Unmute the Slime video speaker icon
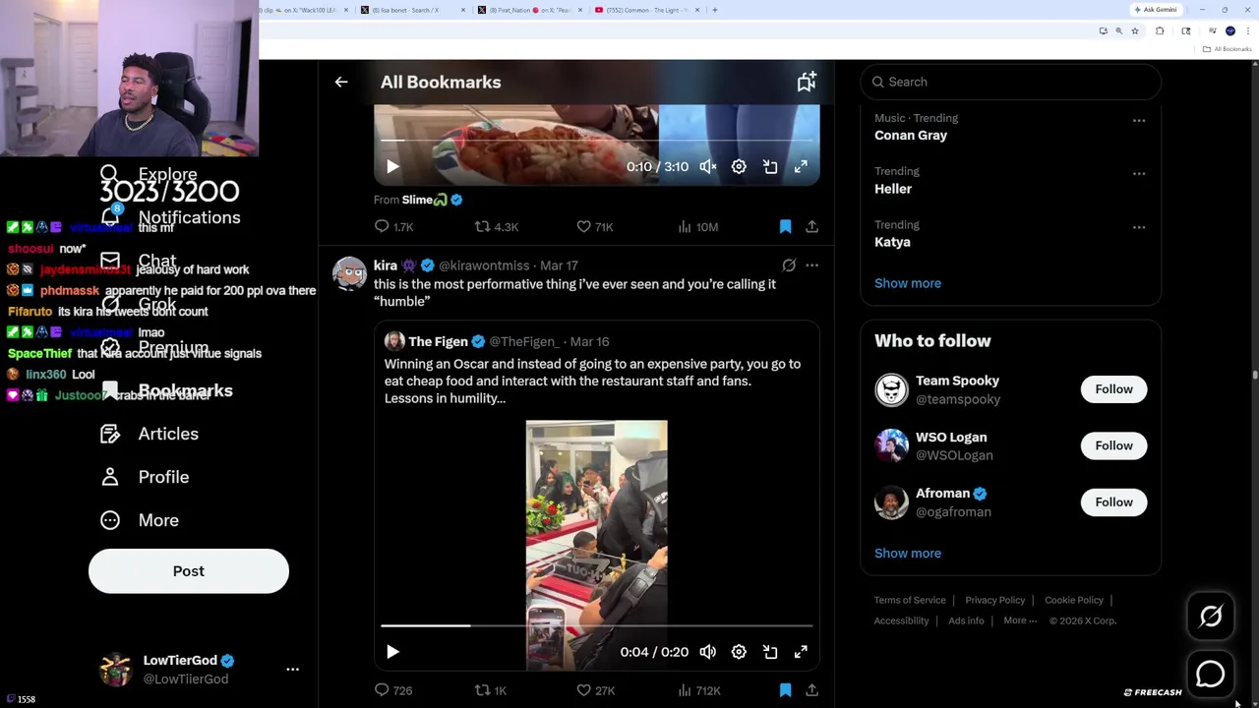 708,167
